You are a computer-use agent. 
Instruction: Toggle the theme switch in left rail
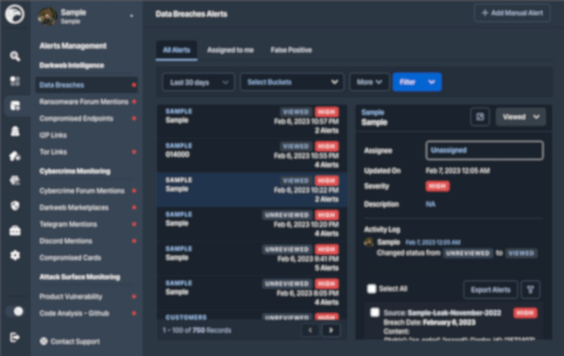[16, 311]
